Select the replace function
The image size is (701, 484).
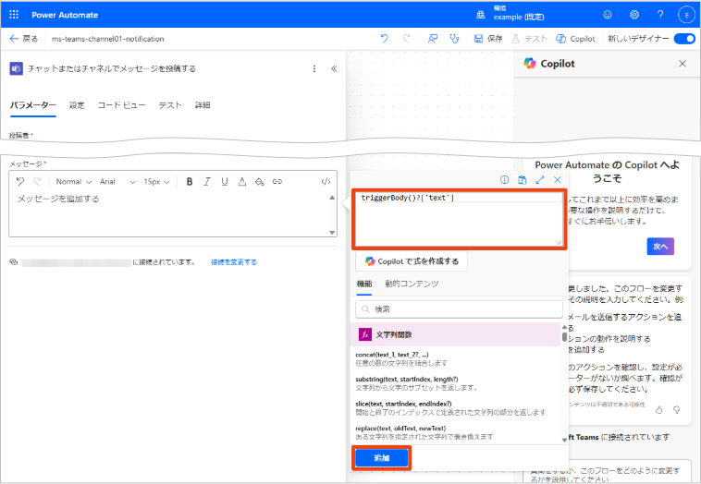(455, 432)
